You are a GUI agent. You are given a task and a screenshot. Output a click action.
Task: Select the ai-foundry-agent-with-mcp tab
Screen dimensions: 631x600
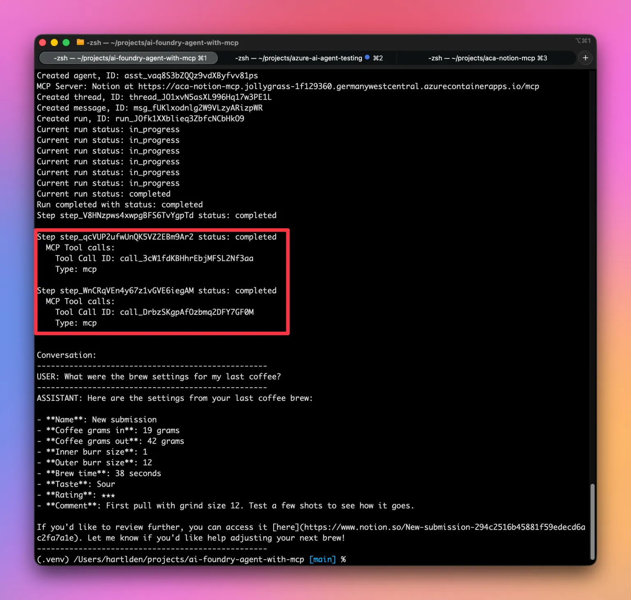pos(129,58)
